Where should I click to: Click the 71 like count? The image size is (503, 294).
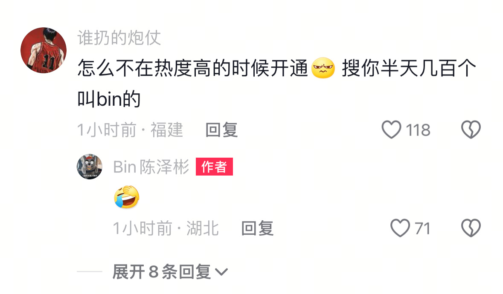pyautogui.click(x=422, y=228)
